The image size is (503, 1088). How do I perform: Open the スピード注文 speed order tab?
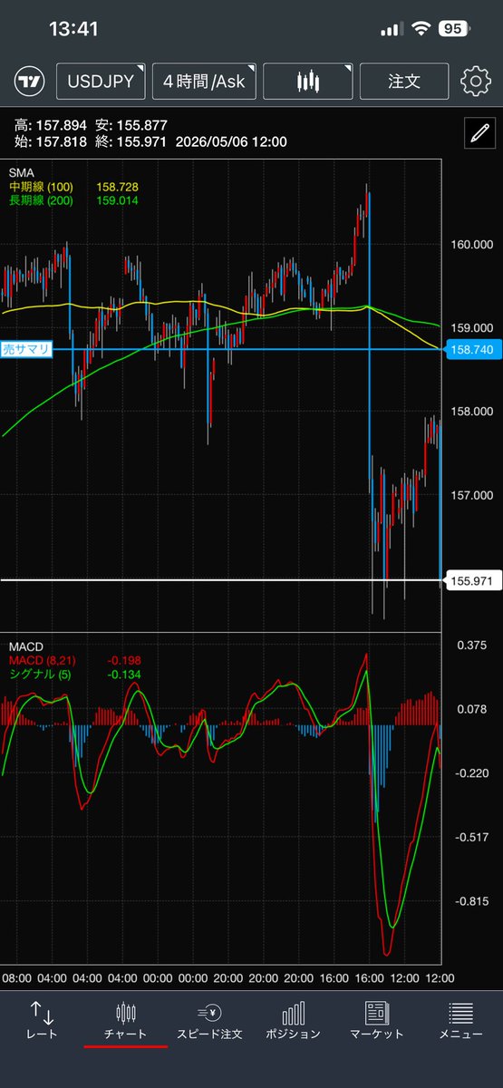[x=210, y=1020]
